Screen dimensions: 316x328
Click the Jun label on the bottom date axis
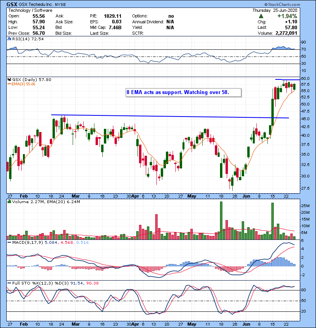point(246,324)
